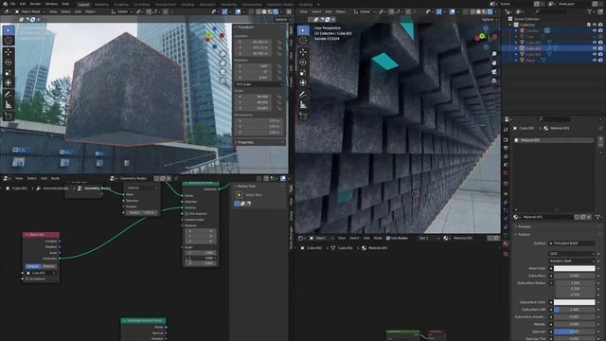Click the pan hand gizmo in left viewport
The image size is (606, 341).
pyautogui.click(x=223, y=63)
